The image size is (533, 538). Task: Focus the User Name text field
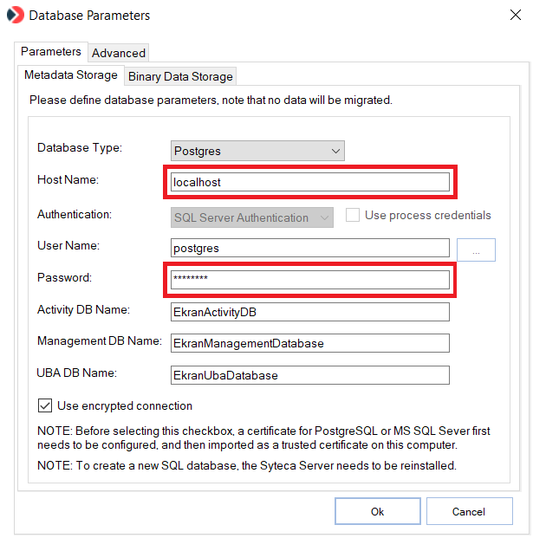(309, 249)
